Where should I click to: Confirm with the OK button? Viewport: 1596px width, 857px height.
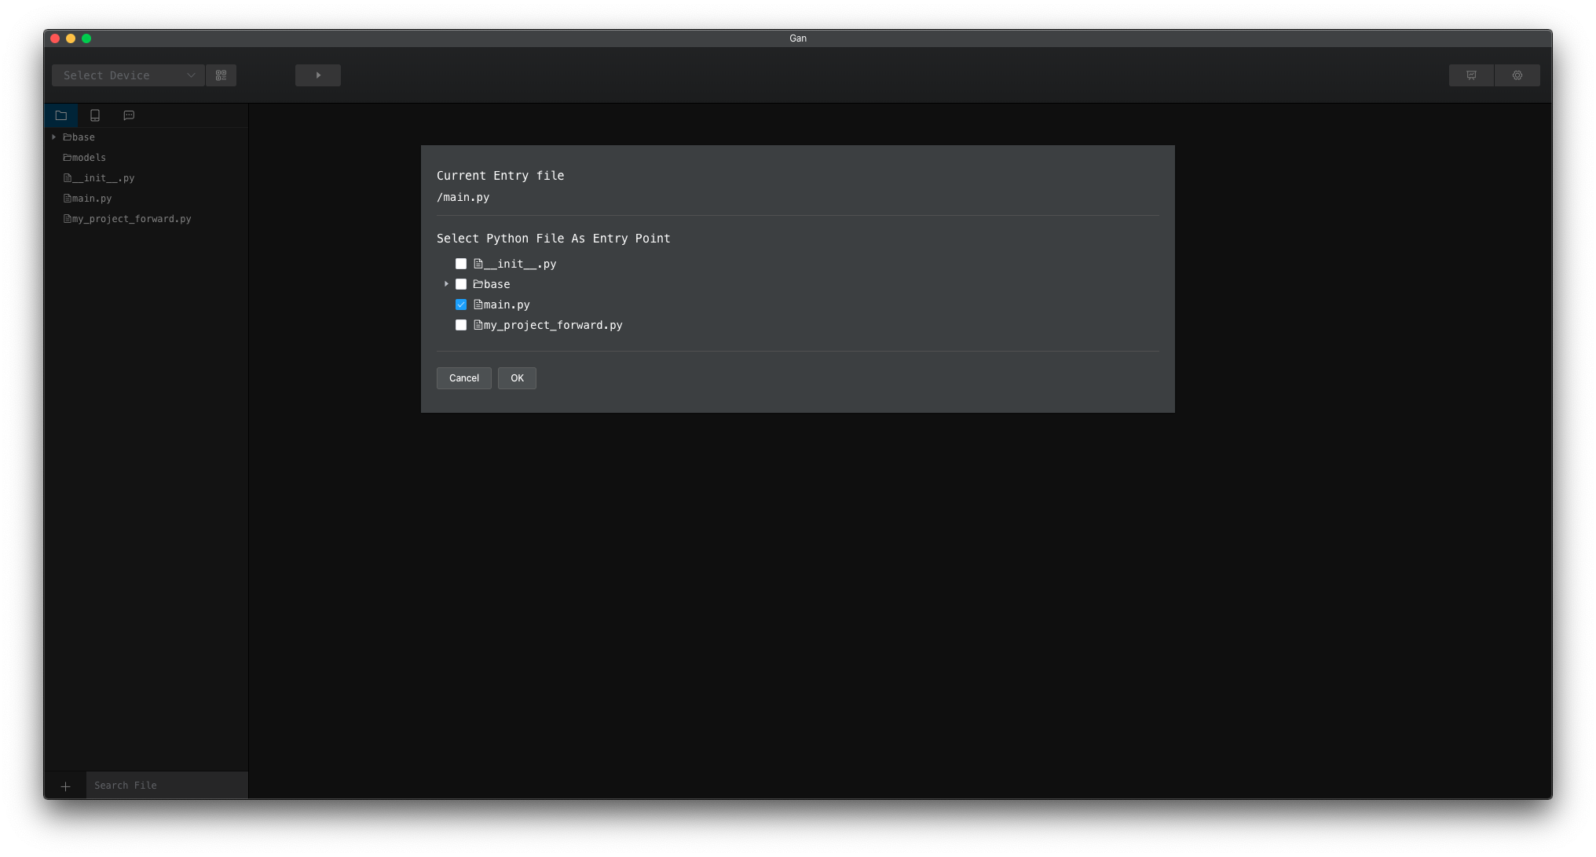517,378
